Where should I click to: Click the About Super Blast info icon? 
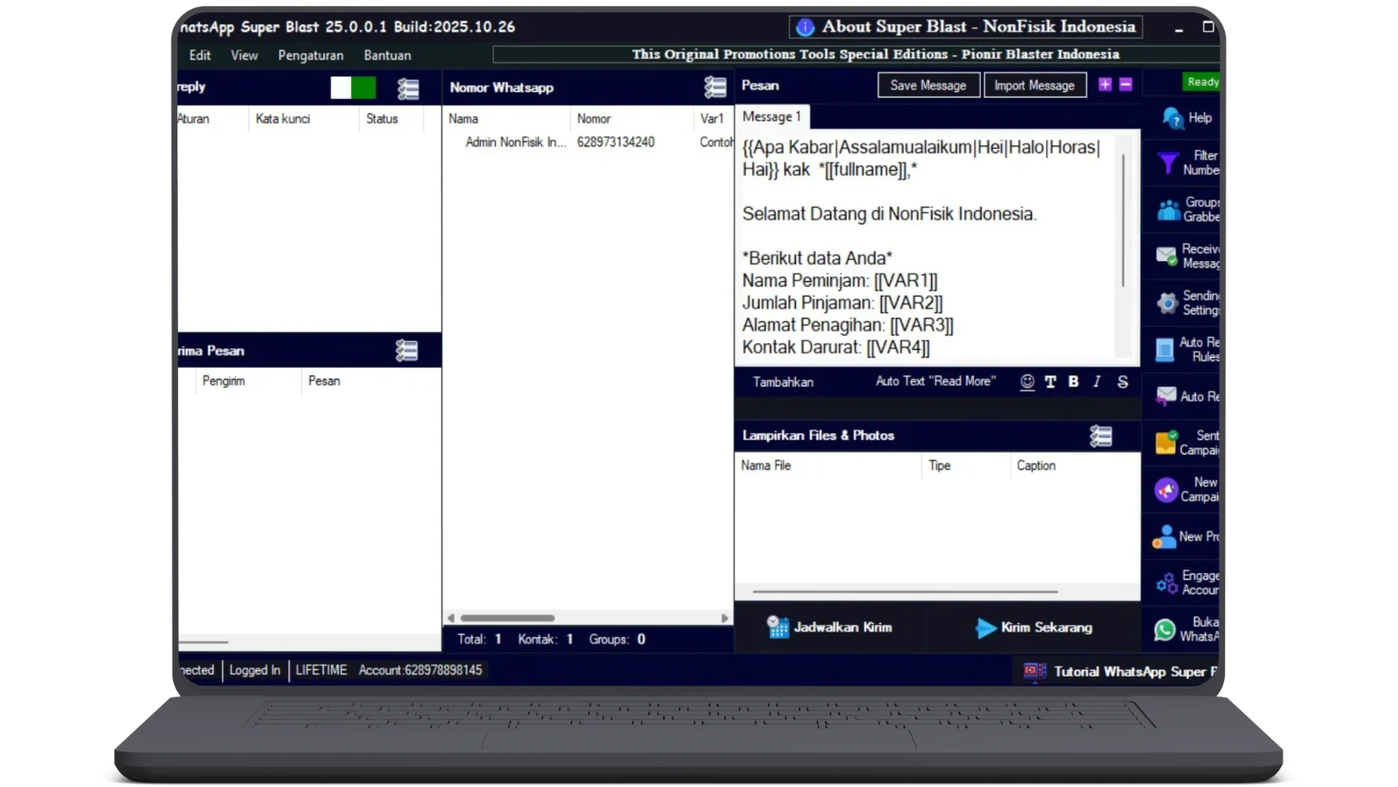(804, 28)
